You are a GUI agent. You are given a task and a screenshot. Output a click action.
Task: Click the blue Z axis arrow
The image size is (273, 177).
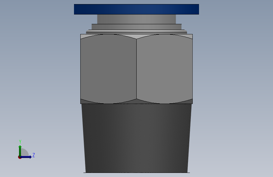(x=26, y=157)
